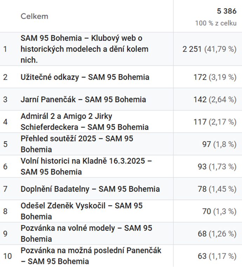Click the 117 (2,17 %) value
Image resolution: width=242 pixels, height=272 pixels.
pos(215,122)
